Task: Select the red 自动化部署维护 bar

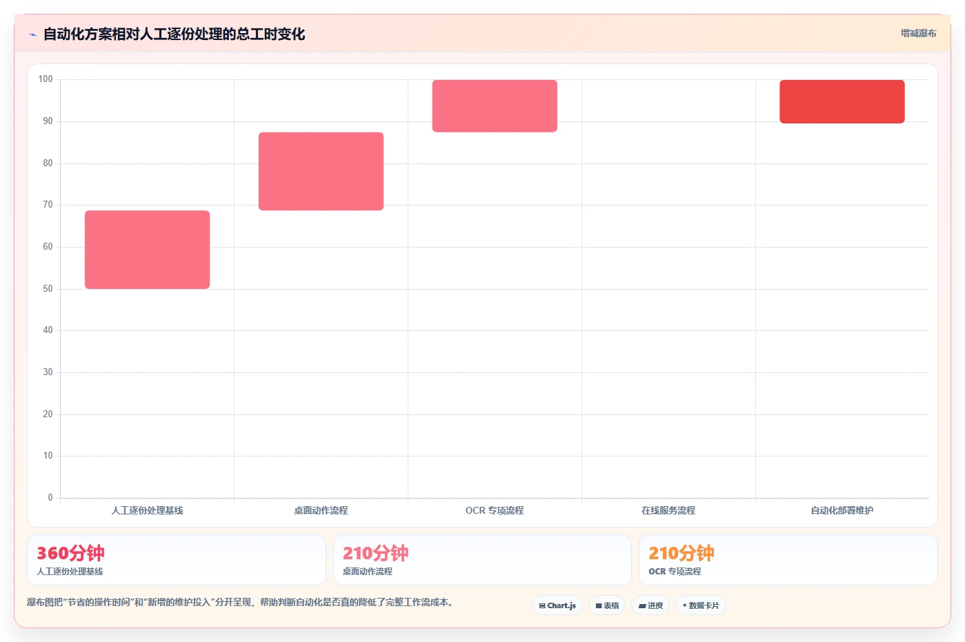Action: click(x=842, y=101)
